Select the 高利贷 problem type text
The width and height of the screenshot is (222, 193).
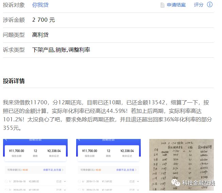pos(40,35)
